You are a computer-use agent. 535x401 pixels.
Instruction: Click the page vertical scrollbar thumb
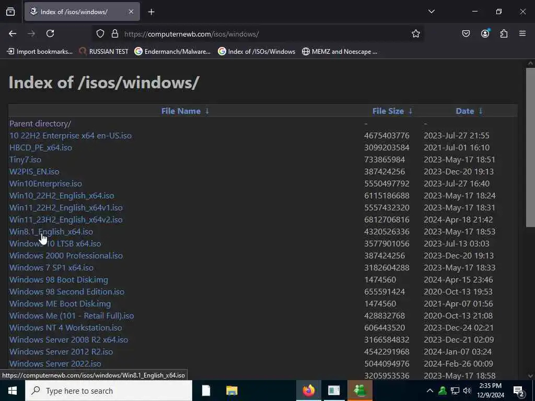click(x=530, y=147)
